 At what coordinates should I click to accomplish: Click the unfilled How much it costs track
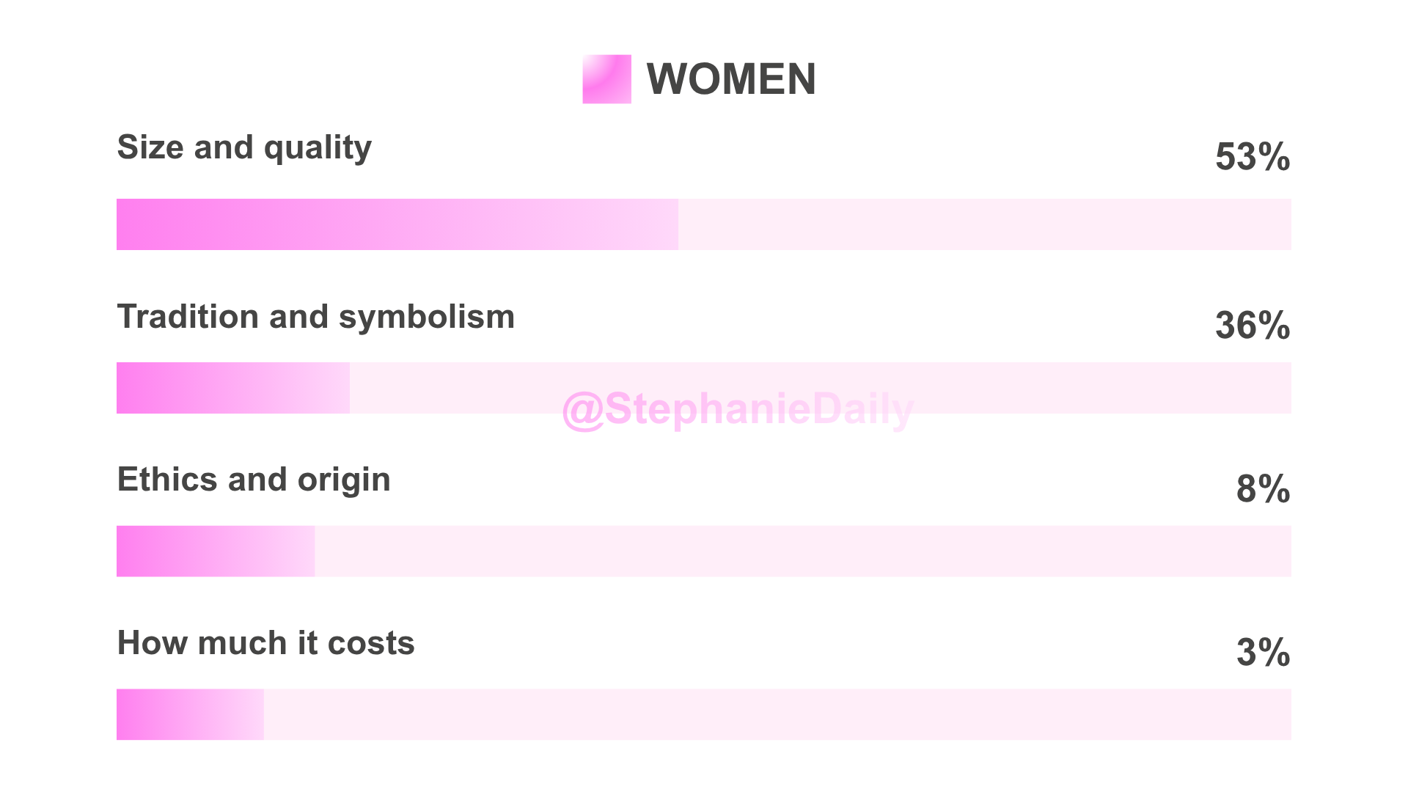(x=777, y=714)
